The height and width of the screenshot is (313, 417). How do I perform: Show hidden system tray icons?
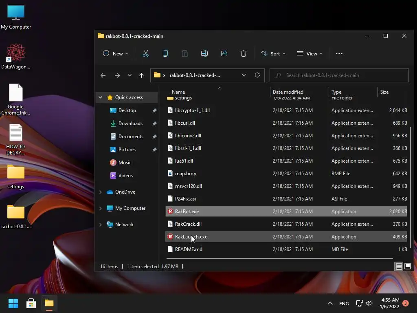pos(330,303)
